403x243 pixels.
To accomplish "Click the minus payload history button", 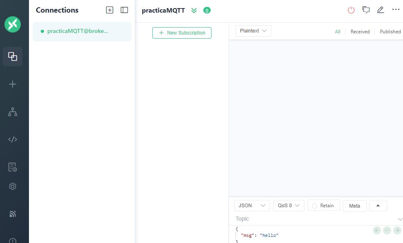I will (387, 230).
